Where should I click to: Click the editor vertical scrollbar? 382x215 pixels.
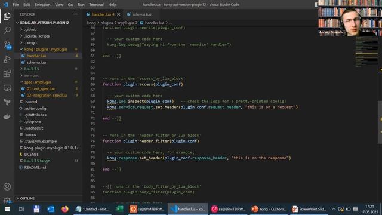(380, 122)
